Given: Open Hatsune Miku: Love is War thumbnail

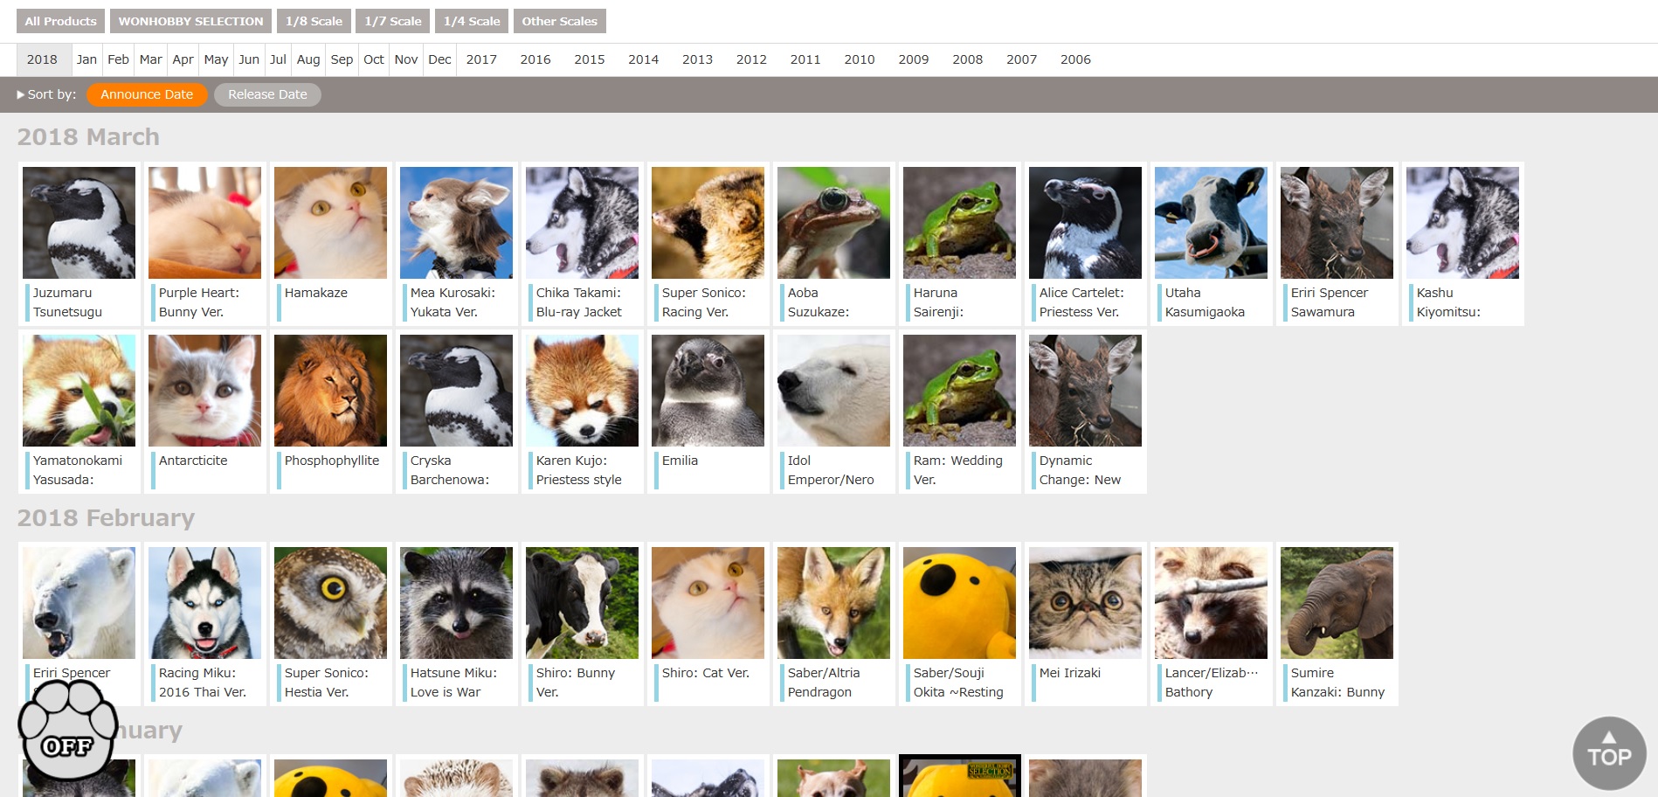Looking at the screenshot, I should click(456, 603).
